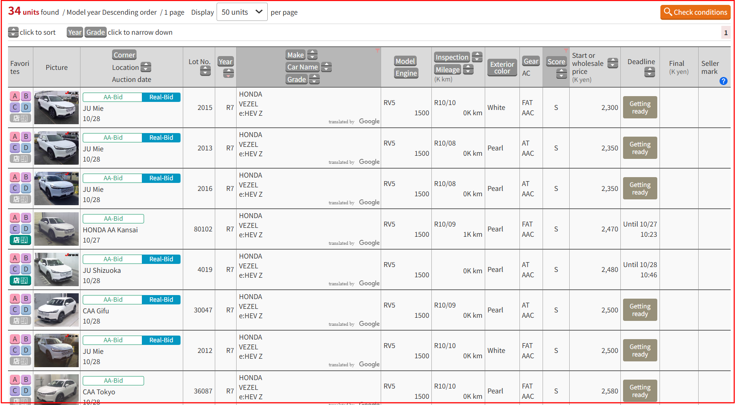Sort by Make arrows icon
This screenshot has height=405, width=736.
pos(313,55)
